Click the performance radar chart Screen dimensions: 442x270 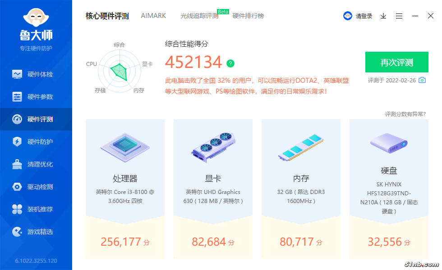(x=120, y=71)
